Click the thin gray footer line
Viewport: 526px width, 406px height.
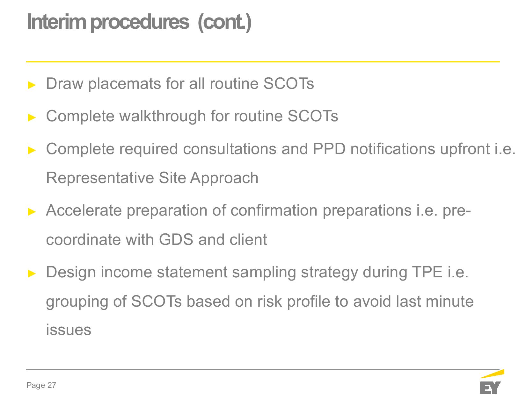click(263, 369)
